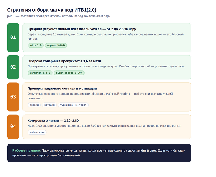Click heading 'Средний результативный показатель хозяев'
The image size is (216, 177).
tap(82, 29)
